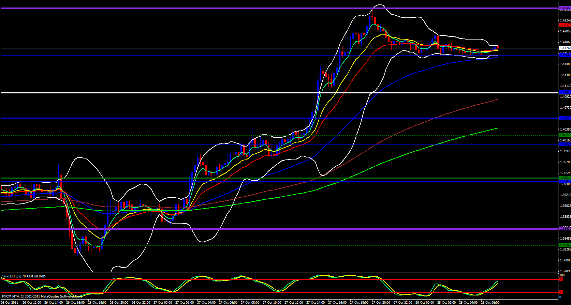Click the 1.42055 price scale value

pos(565,31)
